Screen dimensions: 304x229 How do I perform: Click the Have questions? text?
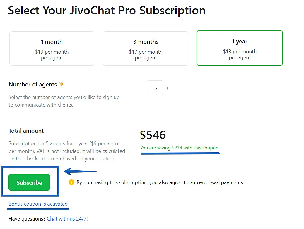[x=27, y=219]
